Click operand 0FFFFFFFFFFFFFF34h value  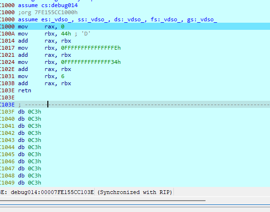tap(91, 62)
